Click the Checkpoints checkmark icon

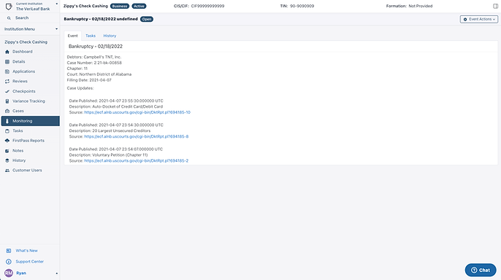[7, 91]
